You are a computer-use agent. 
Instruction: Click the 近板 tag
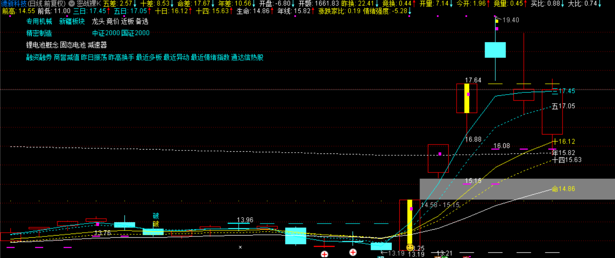click(127, 21)
